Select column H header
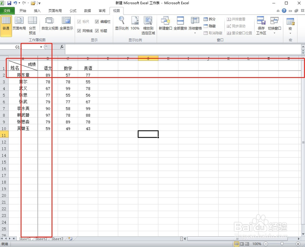This screenshot has height=247, width=305. tap(168, 58)
